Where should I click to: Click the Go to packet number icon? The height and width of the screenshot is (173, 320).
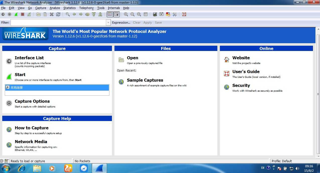(87, 14)
